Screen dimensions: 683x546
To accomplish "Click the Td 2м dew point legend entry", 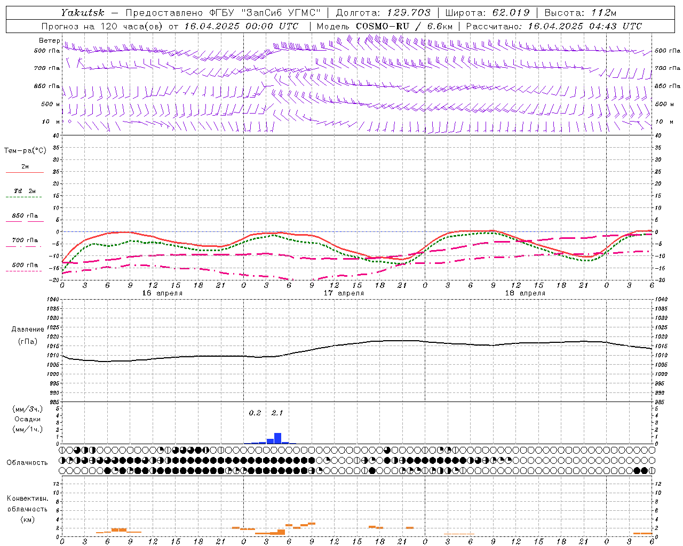I will click(x=25, y=191).
